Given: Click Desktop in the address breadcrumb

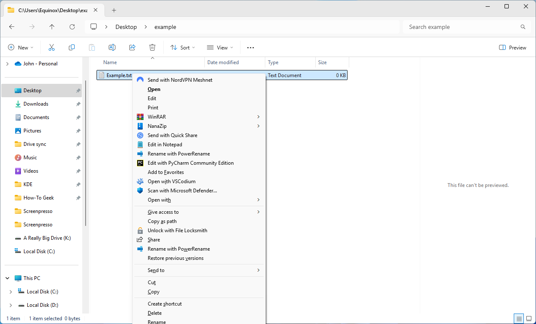Looking at the screenshot, I should [x=126, y=27].
